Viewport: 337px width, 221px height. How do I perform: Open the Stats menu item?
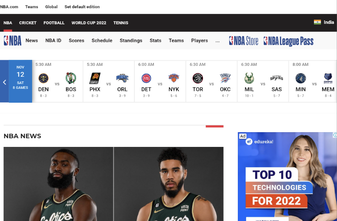155,40
